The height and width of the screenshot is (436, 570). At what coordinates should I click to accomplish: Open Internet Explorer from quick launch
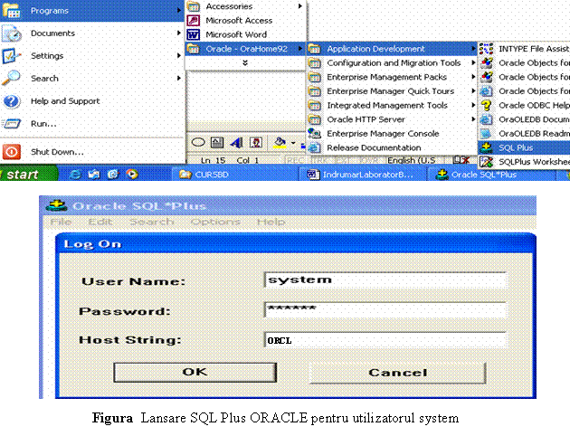tap(74, 175)
